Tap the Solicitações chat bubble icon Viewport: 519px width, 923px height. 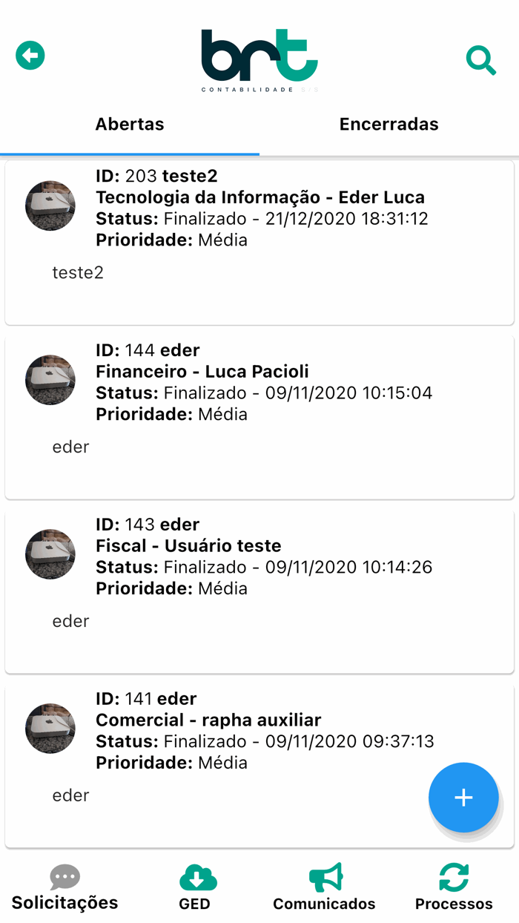tap(65, 876)
